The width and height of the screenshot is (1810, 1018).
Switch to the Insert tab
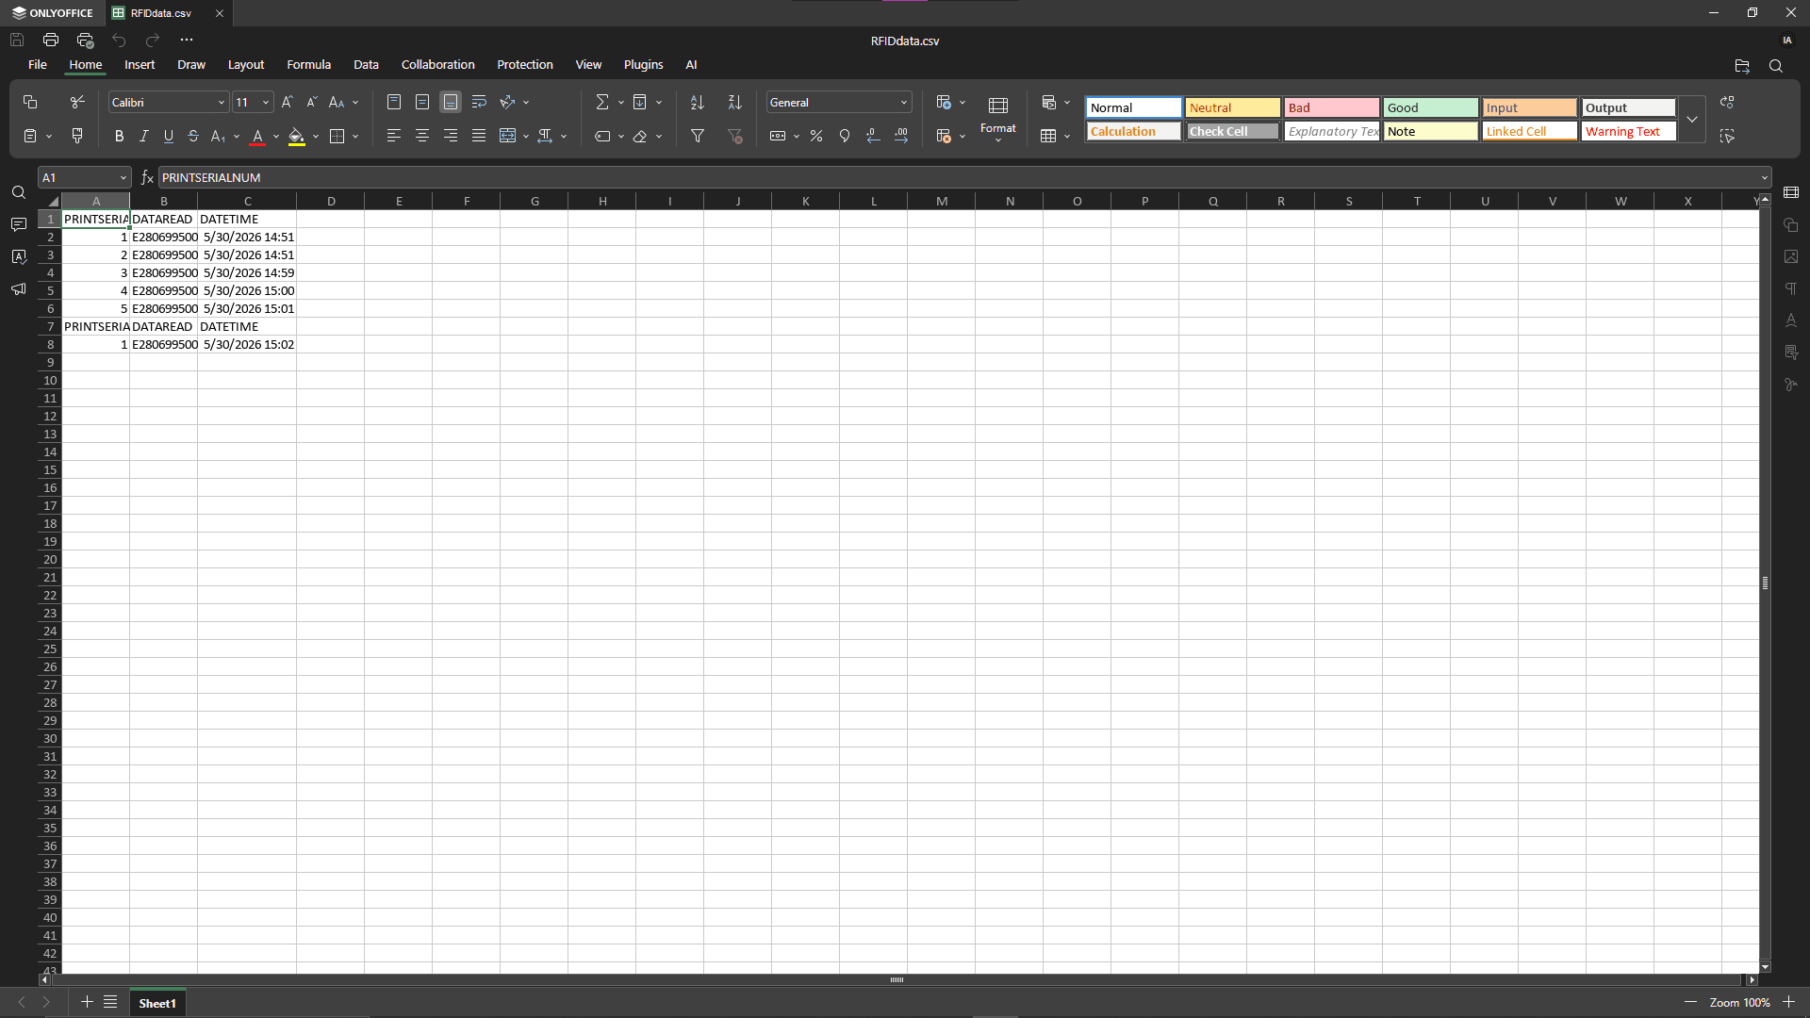pos(140,65)
